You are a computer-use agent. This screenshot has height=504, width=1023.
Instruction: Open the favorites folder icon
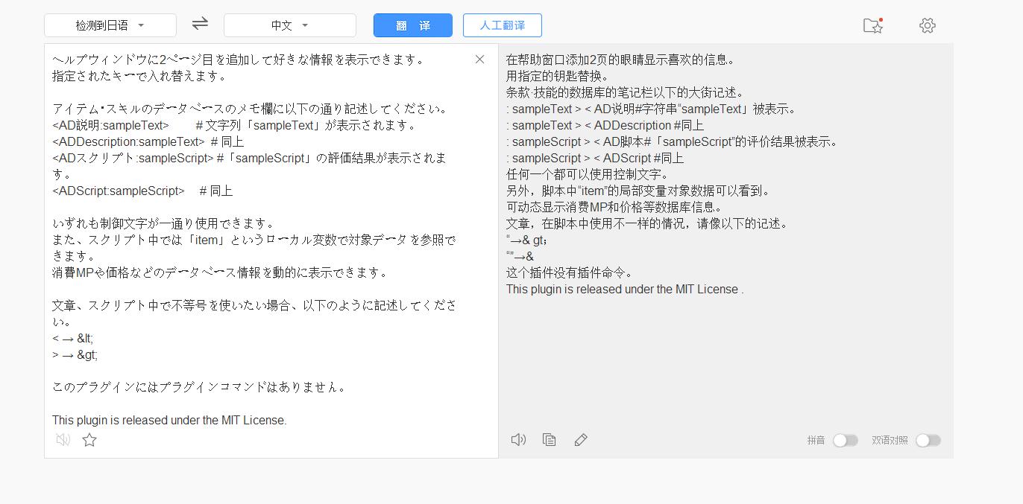pos(872,25)
